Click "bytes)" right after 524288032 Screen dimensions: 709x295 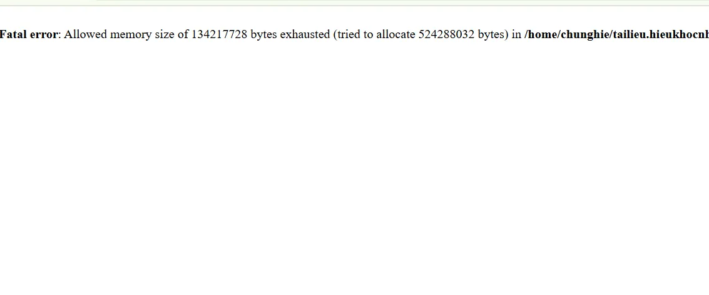point(493,34)
